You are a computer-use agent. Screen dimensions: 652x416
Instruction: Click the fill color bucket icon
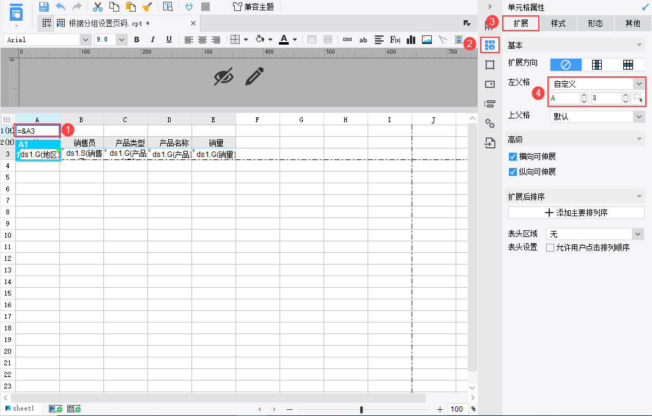click(259, 40)
